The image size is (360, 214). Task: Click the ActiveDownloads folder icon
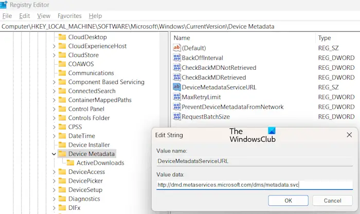click(70, 163)
